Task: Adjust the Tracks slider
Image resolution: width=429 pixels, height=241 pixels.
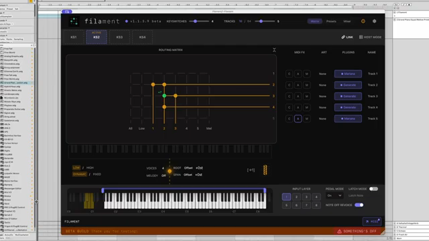Action: pyautogui.click(x=265, y=21)
